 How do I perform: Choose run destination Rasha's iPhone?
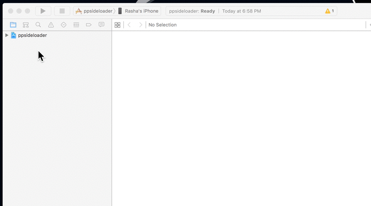point(139,11)
